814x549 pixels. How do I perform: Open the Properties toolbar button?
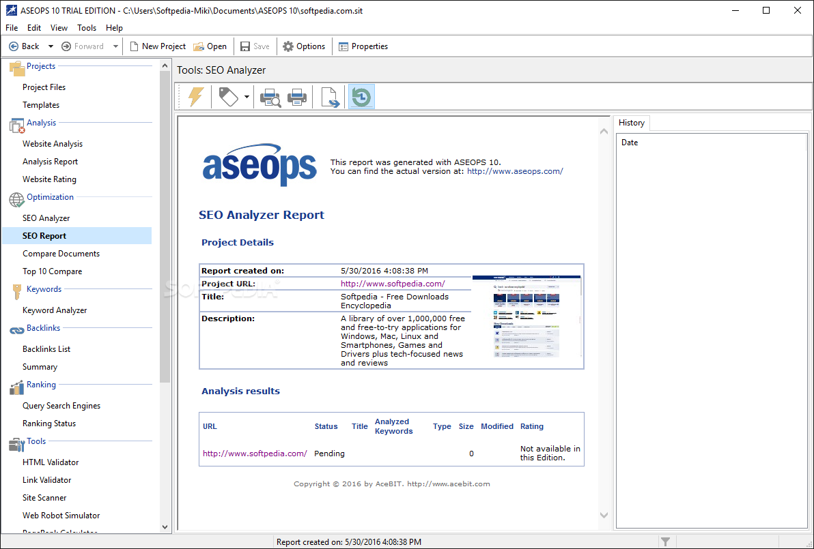[363, 46]
